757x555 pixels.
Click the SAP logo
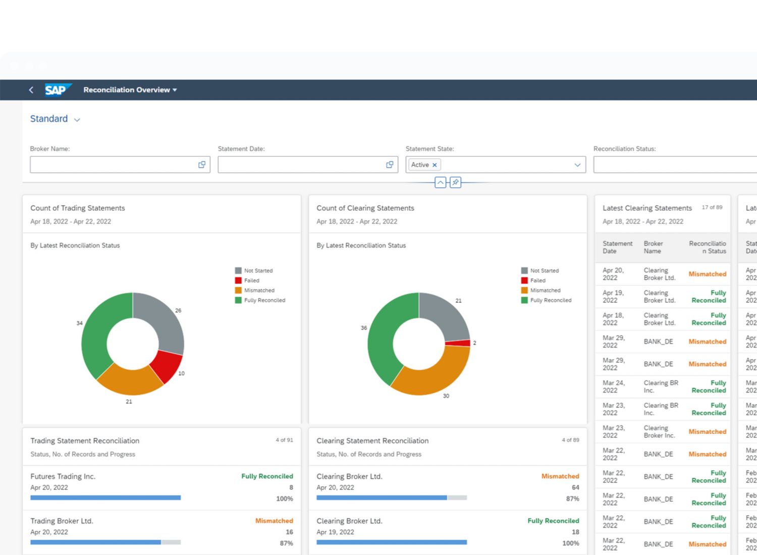[x=56, y=90]
